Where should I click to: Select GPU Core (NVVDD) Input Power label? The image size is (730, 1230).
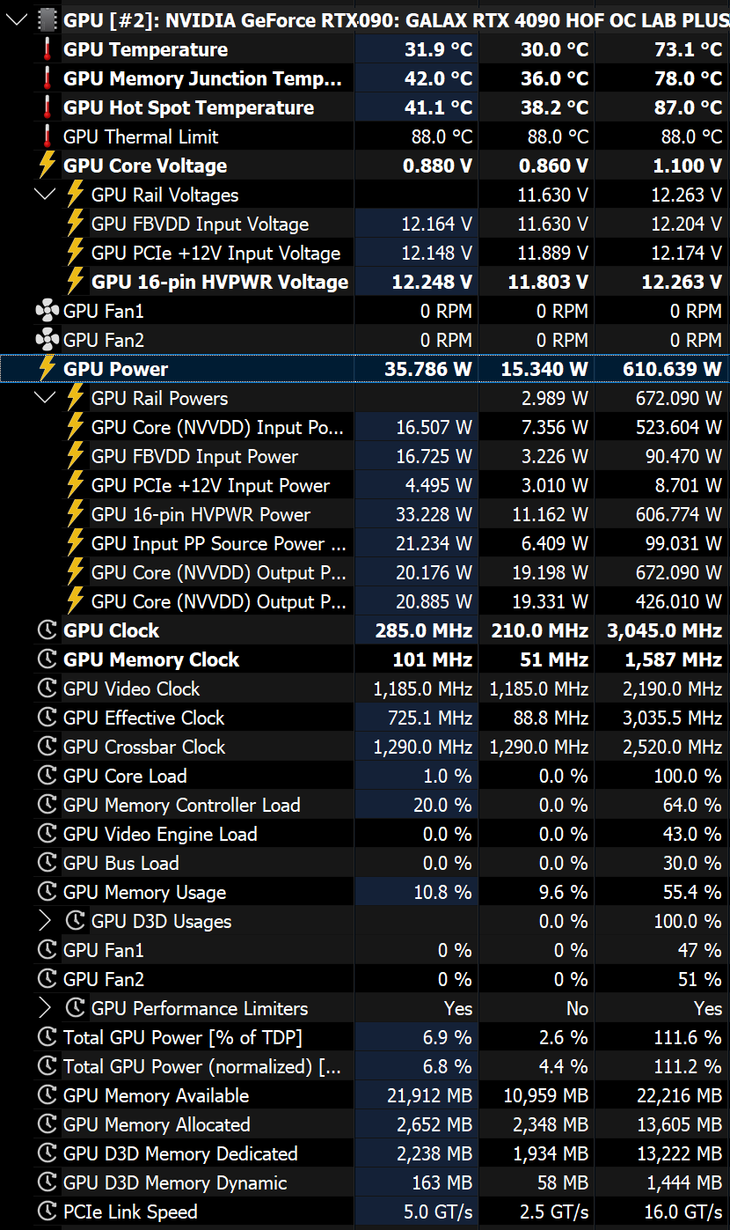pos(218,427)
